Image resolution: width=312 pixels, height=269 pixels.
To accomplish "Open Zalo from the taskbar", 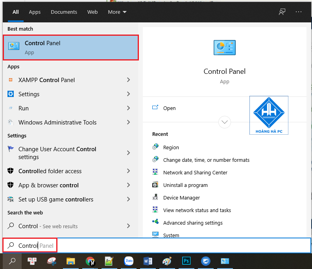I will [129, 261].
